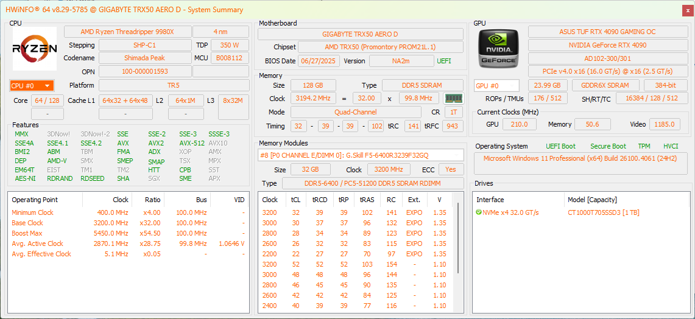Screen dimensions: 695x319
Task: Click the BIOS date 06/27/2025 field
Action: (x=319, y=61)
